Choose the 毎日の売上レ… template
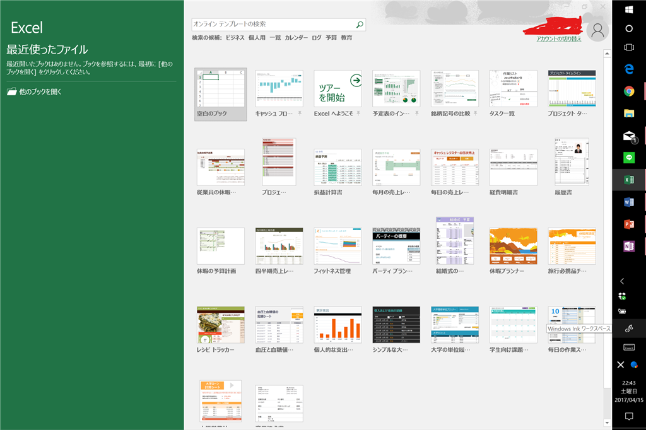The image size is (646, 430). [454, 172]
